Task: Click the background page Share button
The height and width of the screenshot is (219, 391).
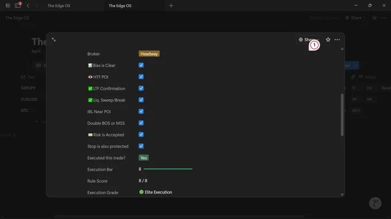Action: click(355, 18)
